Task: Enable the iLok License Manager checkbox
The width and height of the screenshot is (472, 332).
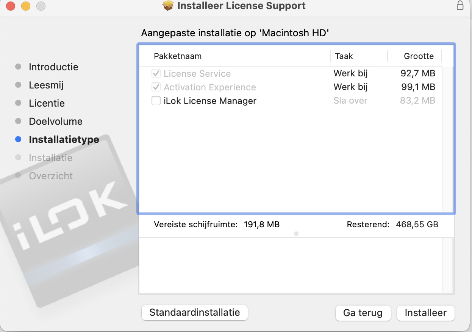Action: [156, 101]
